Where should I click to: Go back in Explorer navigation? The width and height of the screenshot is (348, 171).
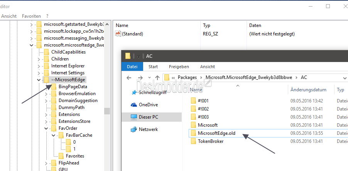point(129,77)
